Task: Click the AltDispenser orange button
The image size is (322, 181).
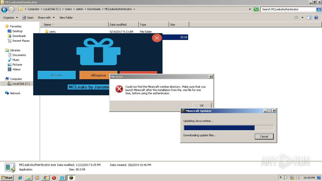Action: tap(98, 75)
